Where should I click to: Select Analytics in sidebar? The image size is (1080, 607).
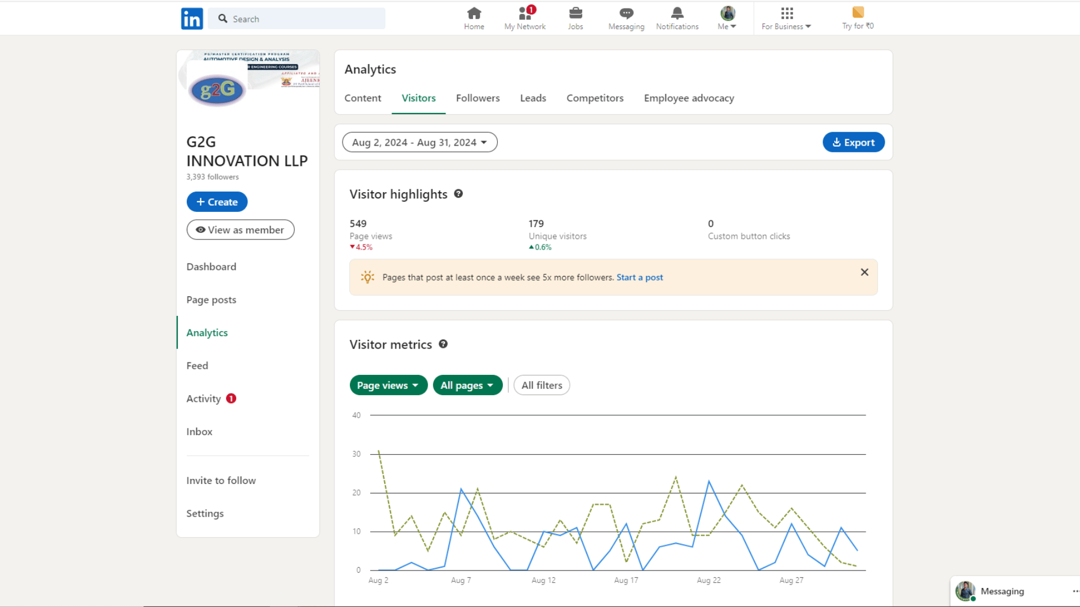(x=207, y=333)
